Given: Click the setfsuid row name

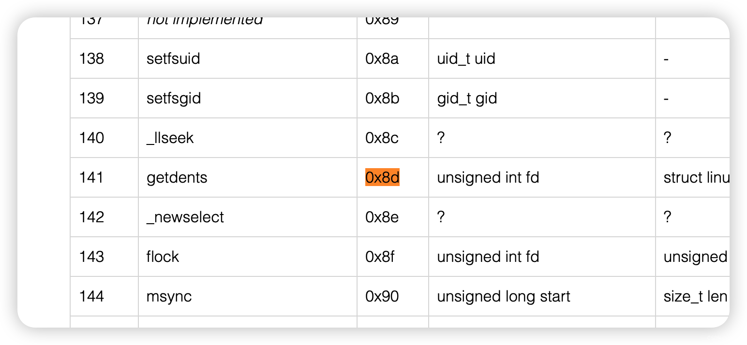Looking at the screenshot, I should click(x=173, y=58).
